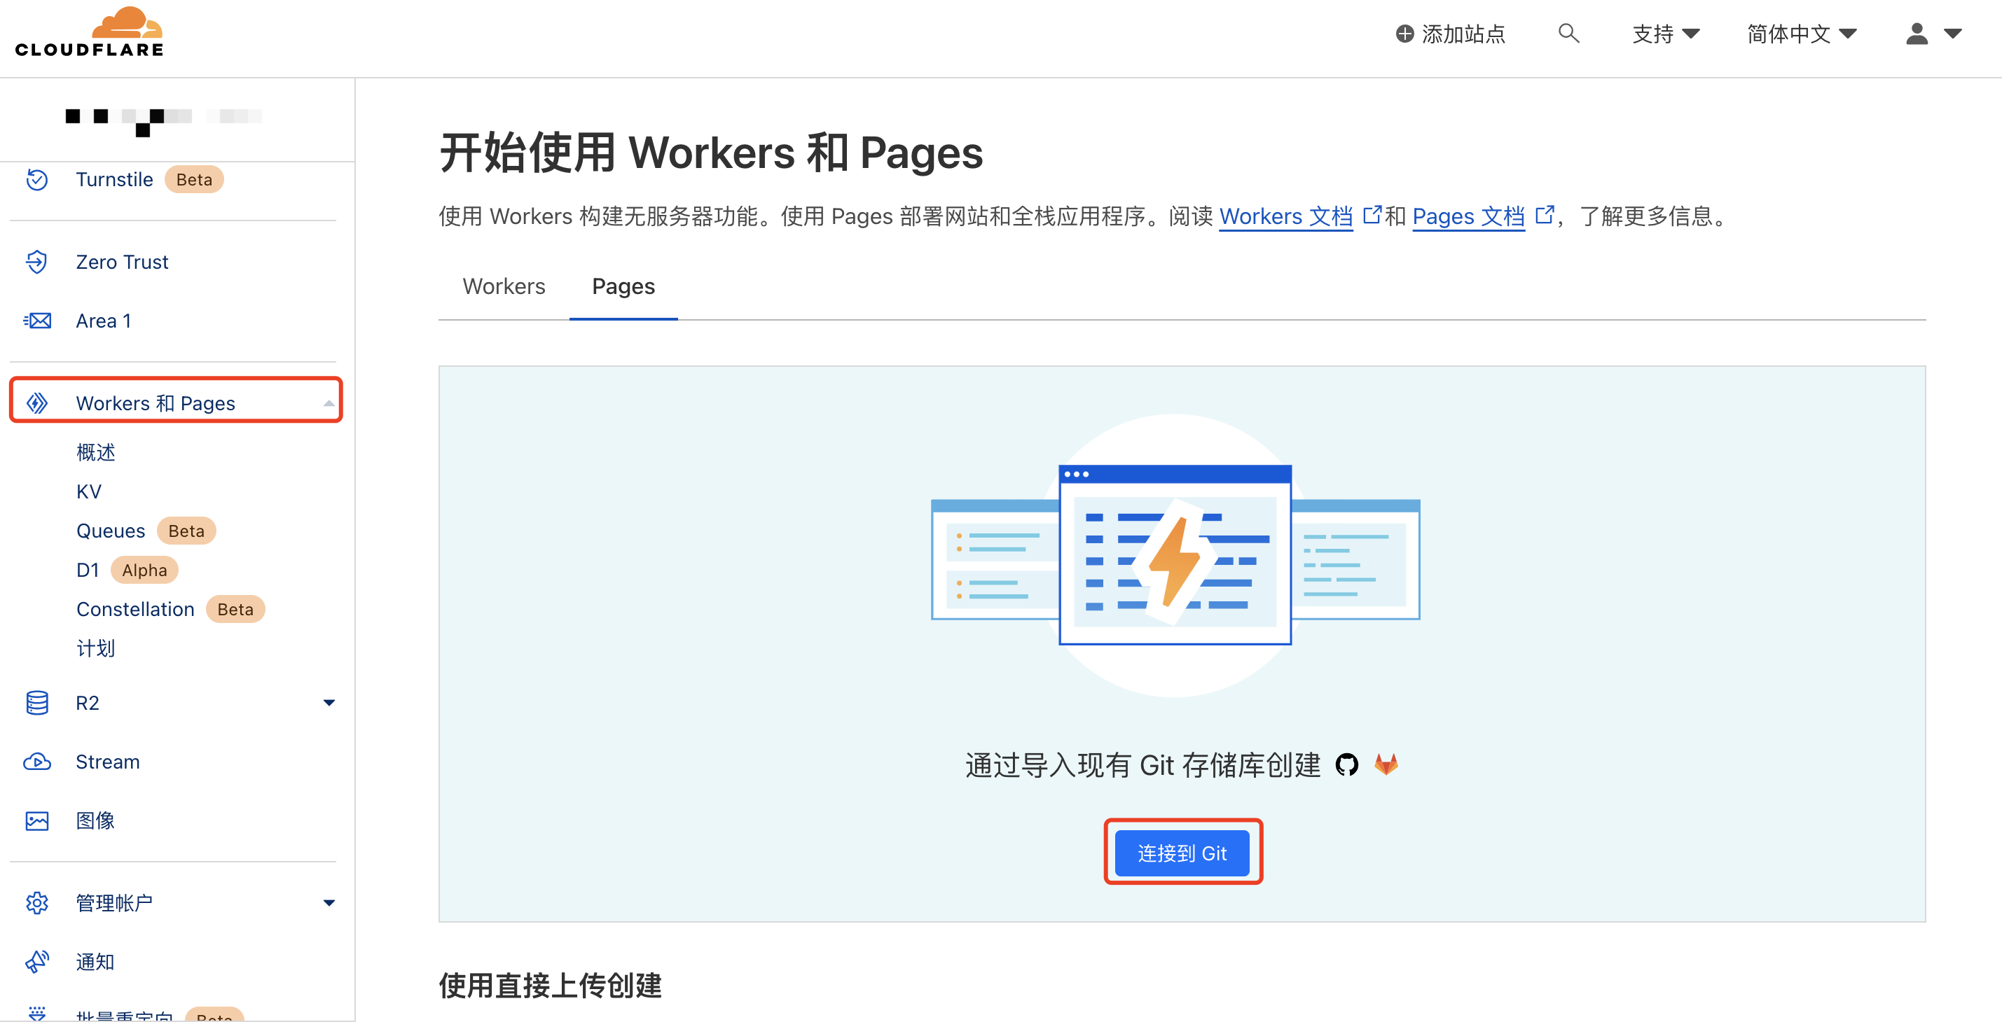The height and width of the screenshot is (1022, 2002).
Task: Click the search magnifier icon
Action: pyautogui.click(x=1568, y=34)
